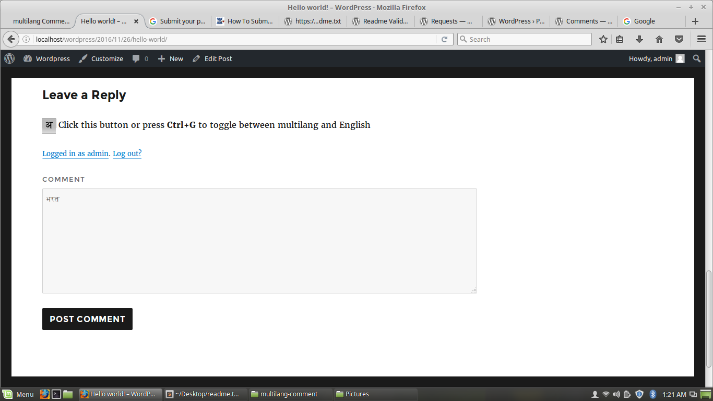
Task: Click the green show desktop icon
Action: pos(706,394)
